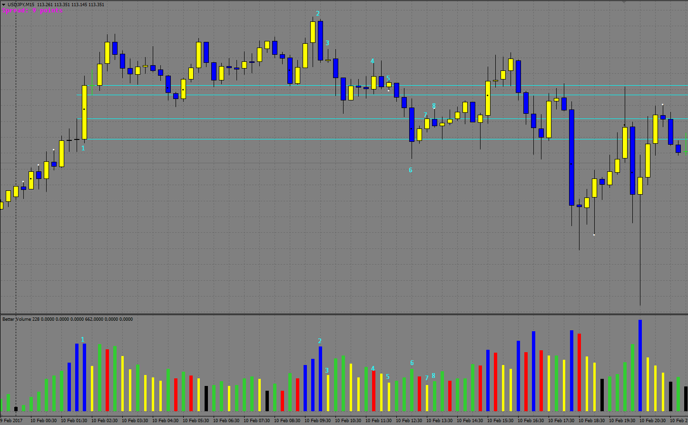The width and height of the screenshot is (688, 425).
Task: Select the magenta "Spread: 9 points" label
Action: 32,10
